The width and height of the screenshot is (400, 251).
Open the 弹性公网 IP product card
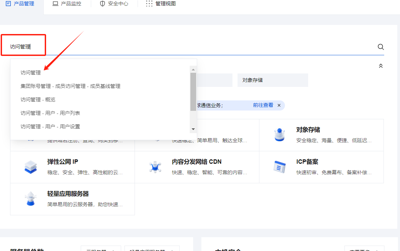coord(72,167)
